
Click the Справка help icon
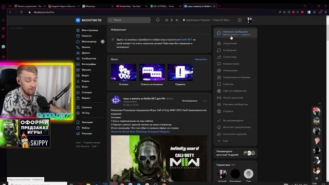coord(219,111)
